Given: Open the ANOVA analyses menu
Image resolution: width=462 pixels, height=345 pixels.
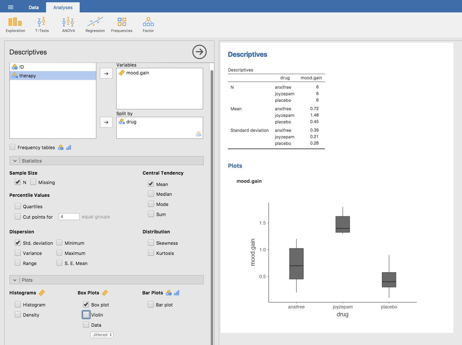Looking at the screenshot, I should (x=69, y=25).
